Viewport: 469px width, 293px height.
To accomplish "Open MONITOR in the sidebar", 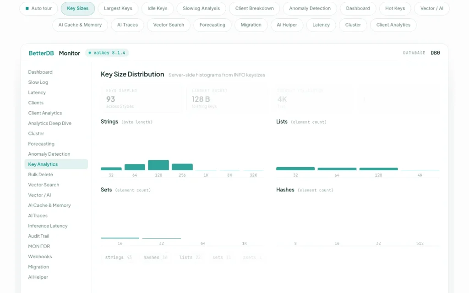I will click(x=56, y=246).
